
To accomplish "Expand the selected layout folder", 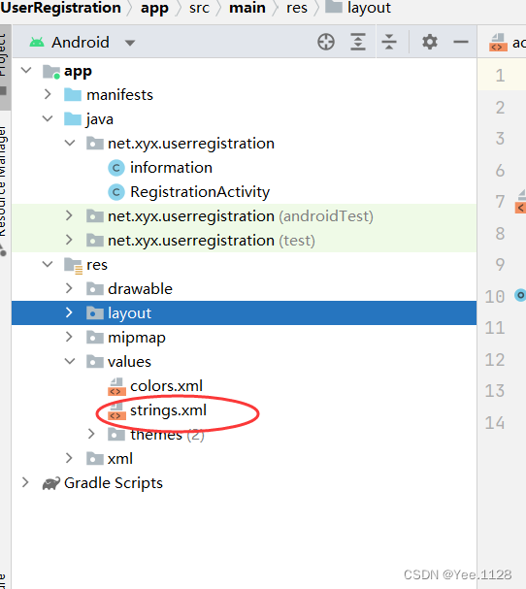I will point(69,312).
